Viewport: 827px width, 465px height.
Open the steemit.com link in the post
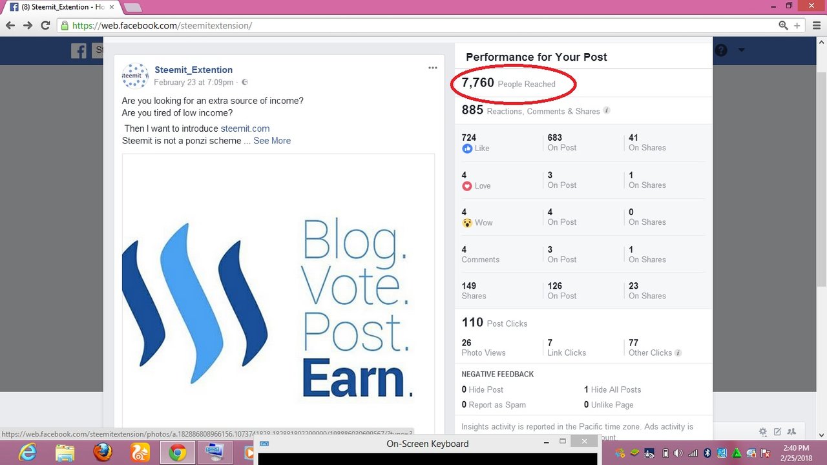[x=245, y=129]
